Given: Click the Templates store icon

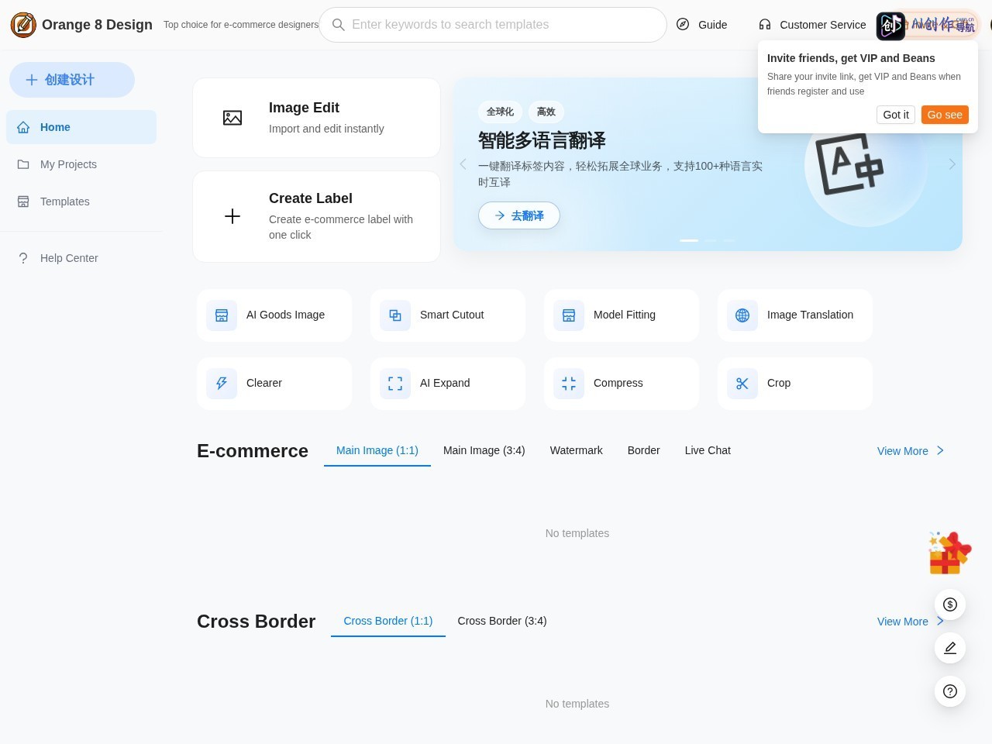Looking at the screenshot, I should pyautogui.click(x=23, y=201).
